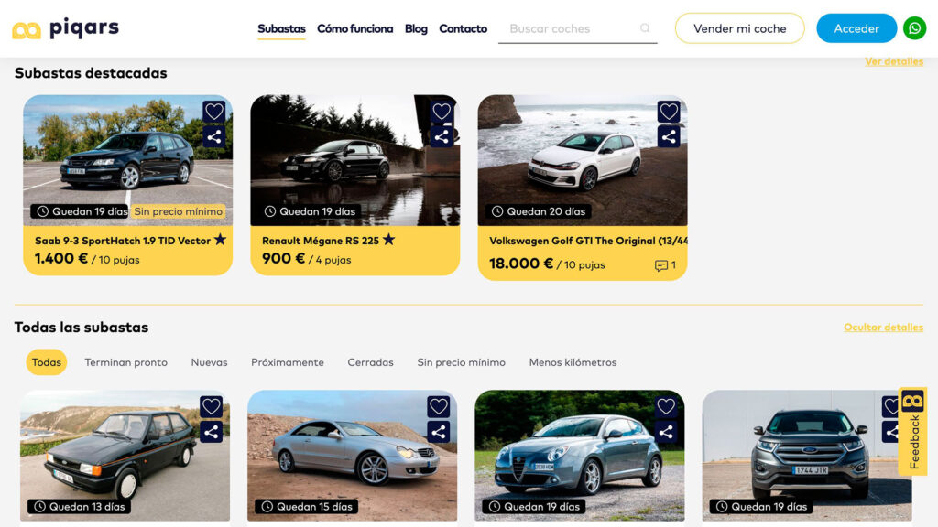This screenshot has width=938, height=527.
Task: Share the Renault Mégane RS 225 auction
Action: point(442,137)
